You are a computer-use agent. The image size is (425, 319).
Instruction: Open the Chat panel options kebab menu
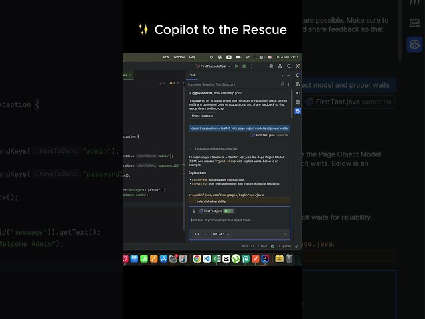(282, 75)
